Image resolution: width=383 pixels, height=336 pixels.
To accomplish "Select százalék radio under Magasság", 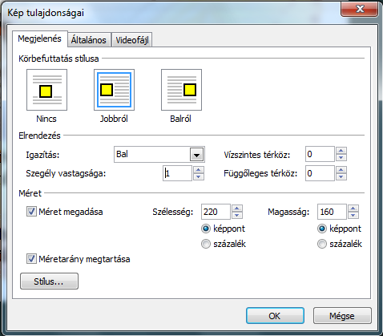I will pyautogui.click(x=322, y=244).
